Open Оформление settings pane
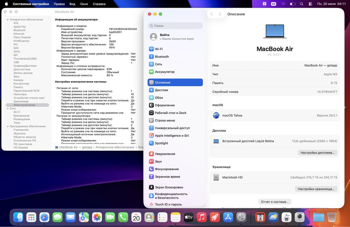Image resolution: width=350 pixels, height=227 pixels. (x=175, y=105)
